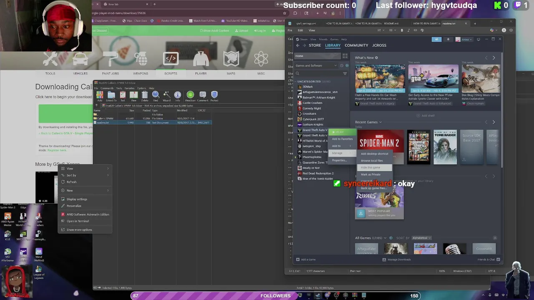Toggle ready-to-play filter in Steam sidebar

(x=347, y=65)
